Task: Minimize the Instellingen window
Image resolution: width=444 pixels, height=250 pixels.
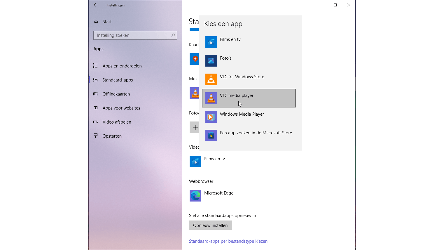Action: (x=322, y=5)
